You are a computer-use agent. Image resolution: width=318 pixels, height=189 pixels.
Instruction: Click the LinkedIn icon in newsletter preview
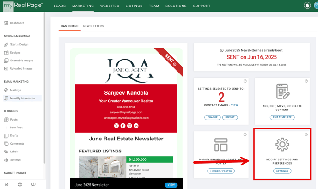136,126
